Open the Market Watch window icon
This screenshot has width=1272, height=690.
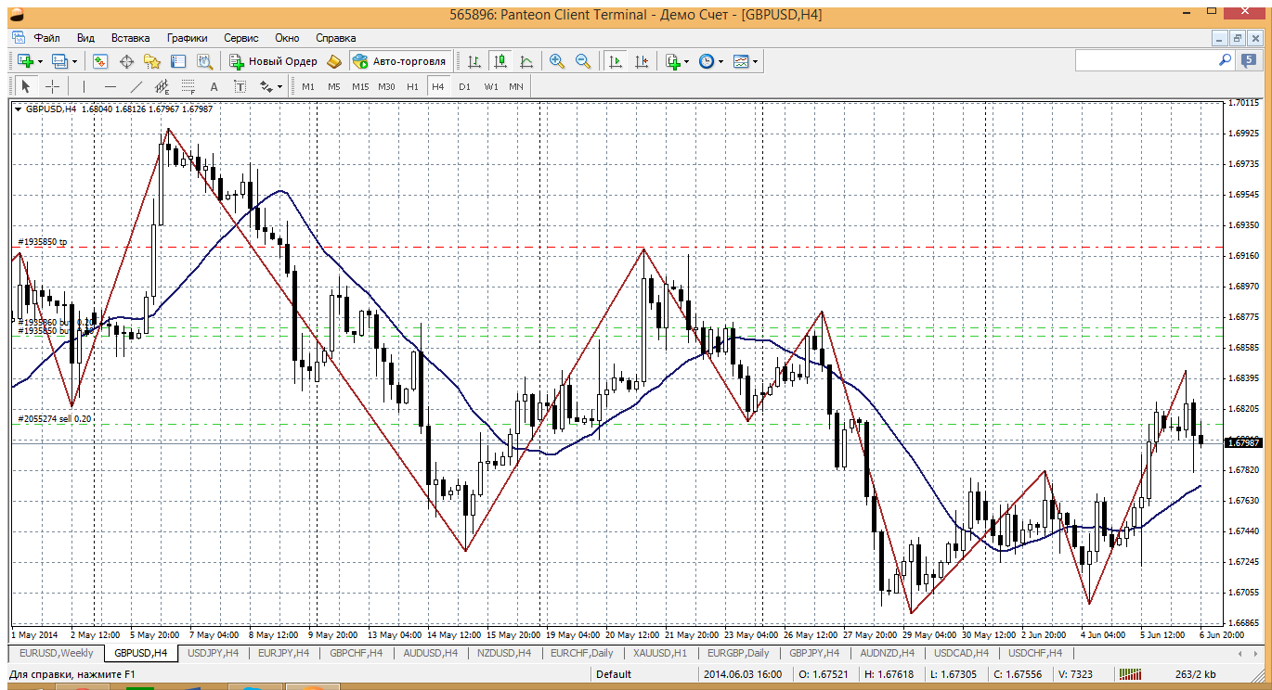(x=100, y=61)
